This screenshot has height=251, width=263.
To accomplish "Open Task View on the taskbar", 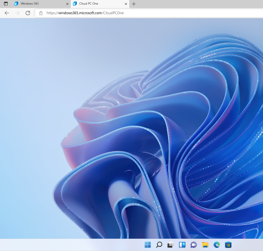I will point(170,245).
